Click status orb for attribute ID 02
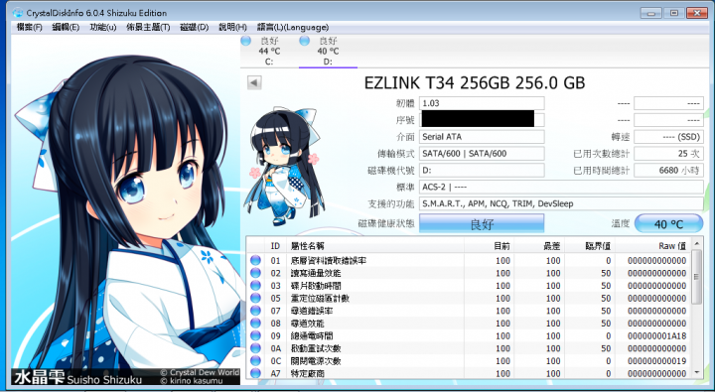 pyautogui.click(x=255, y=273)
